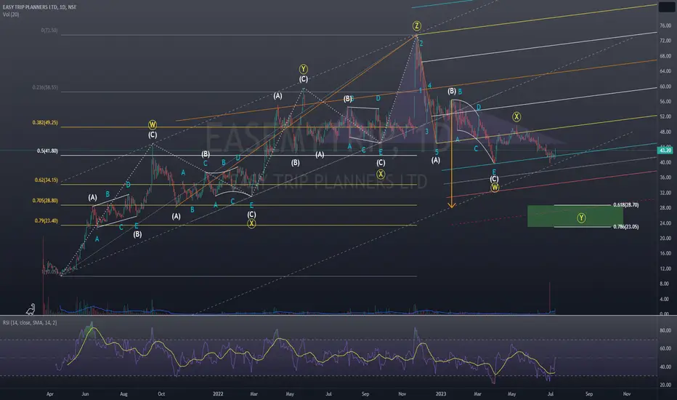677x400 pixels.
Task: Click the green target zone rectangle
Action: tap(575, 216)
